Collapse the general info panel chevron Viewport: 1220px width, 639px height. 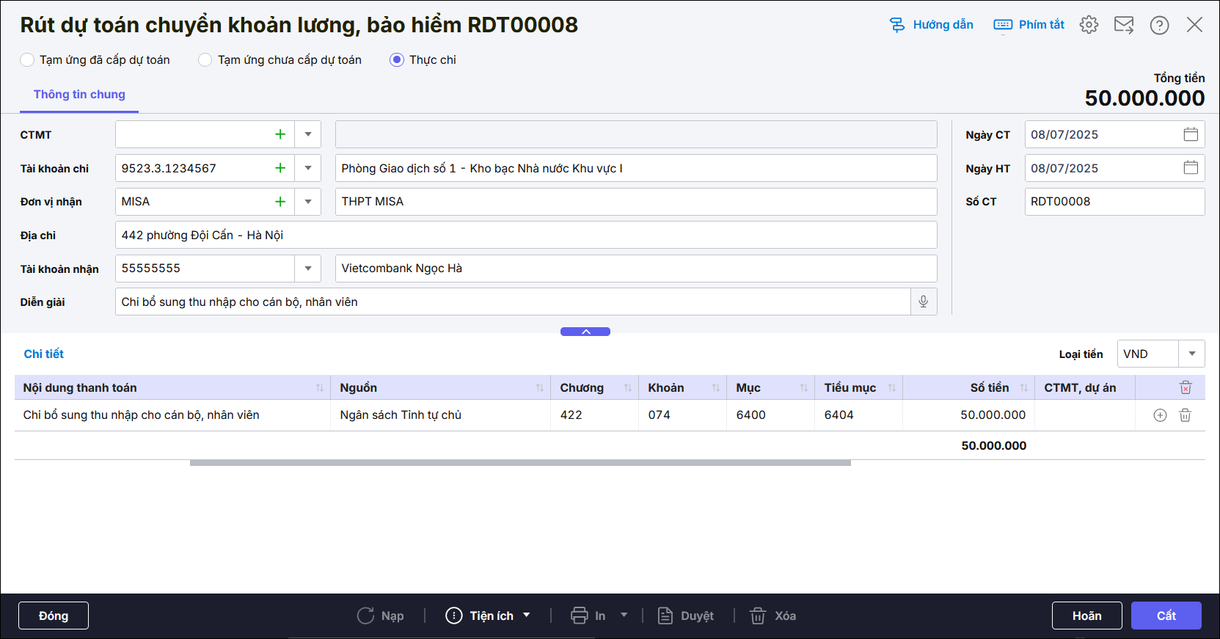coord(585,332)
